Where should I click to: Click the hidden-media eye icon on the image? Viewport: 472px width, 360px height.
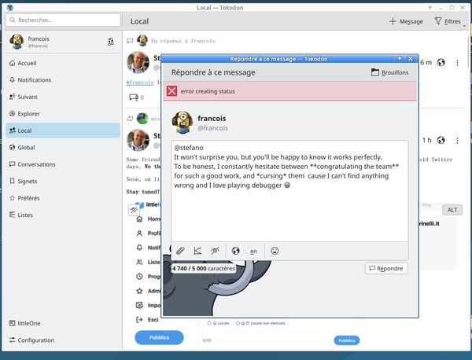pyautogui.click(x=134, y=210)
